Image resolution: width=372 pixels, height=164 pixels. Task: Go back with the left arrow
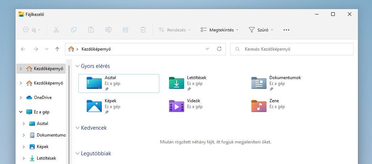click(23, 49)
